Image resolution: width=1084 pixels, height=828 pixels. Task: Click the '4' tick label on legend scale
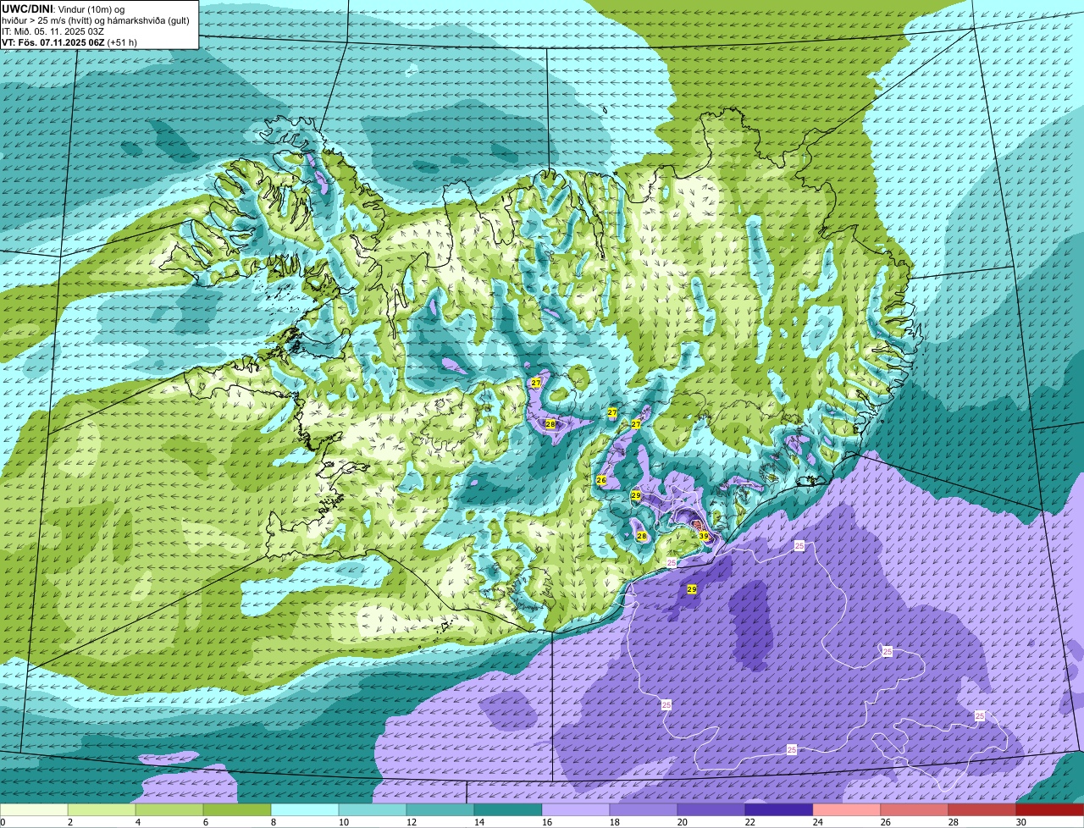(137, 822)
